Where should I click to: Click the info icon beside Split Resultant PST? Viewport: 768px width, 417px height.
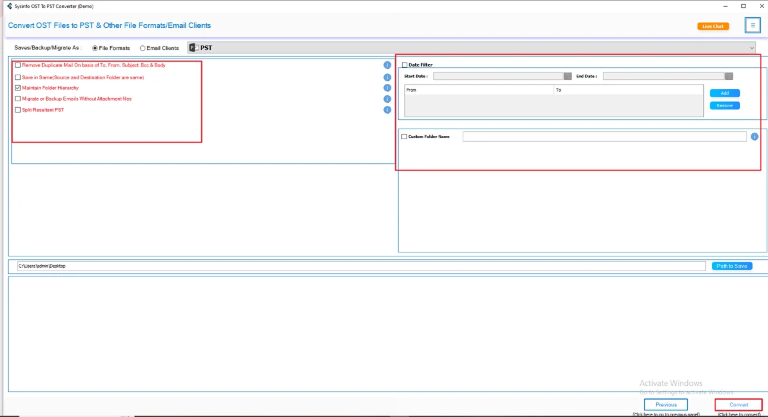pyautogui.click(x=387, y=110)
